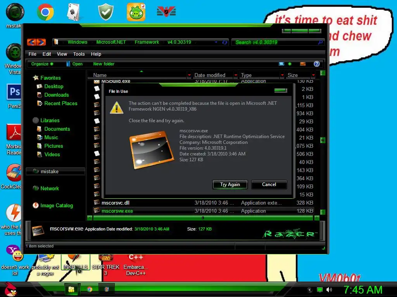Screen dimensions: 397x297
Task: Show hidden tray icons arrow
Action: pos(310,290)
